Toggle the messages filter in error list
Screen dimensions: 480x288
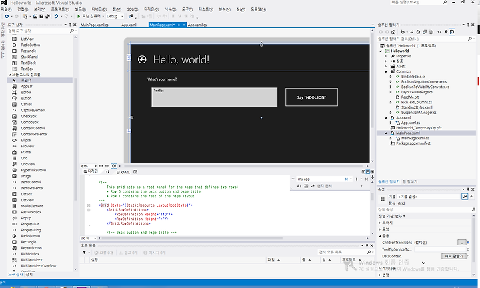[x=154, y=253]
